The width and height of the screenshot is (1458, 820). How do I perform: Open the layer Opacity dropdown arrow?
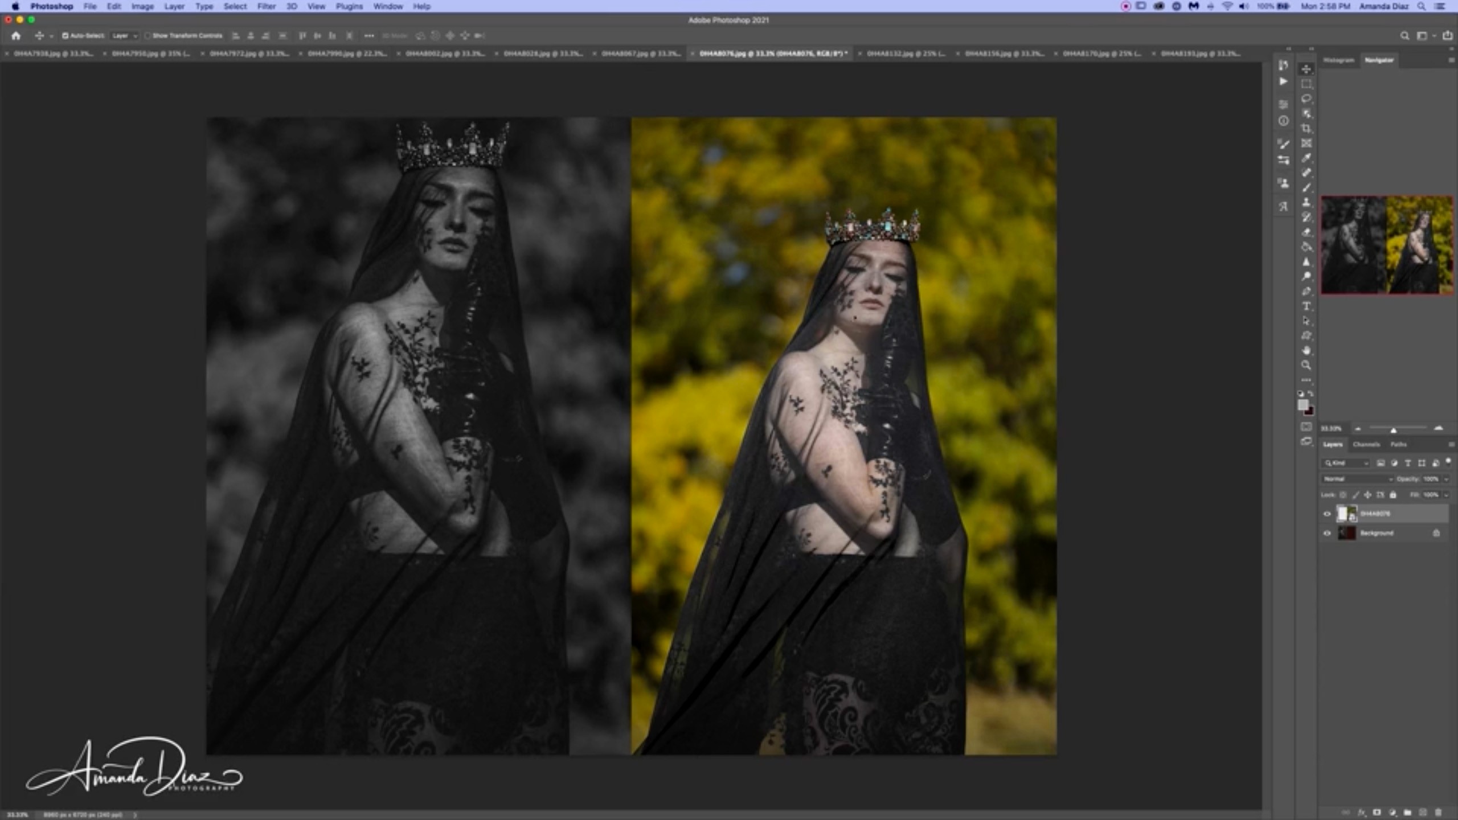point(1446,479)
